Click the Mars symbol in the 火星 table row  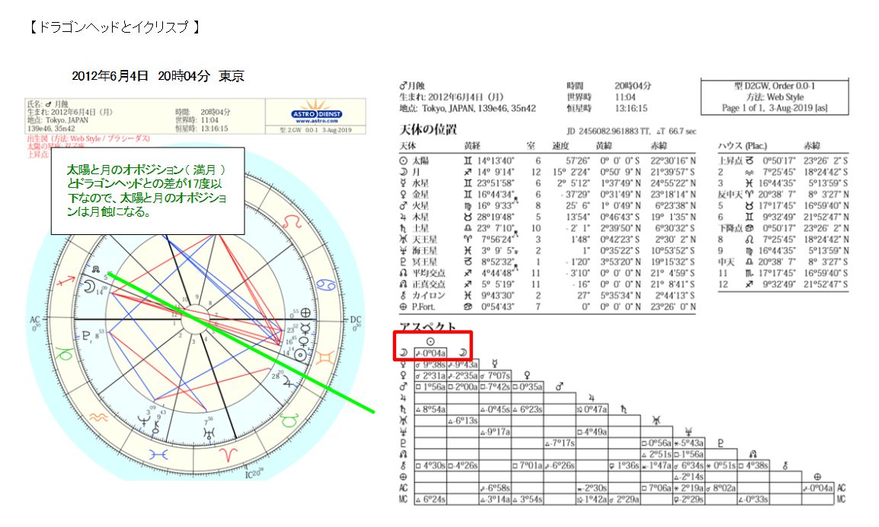coord(402,205)
